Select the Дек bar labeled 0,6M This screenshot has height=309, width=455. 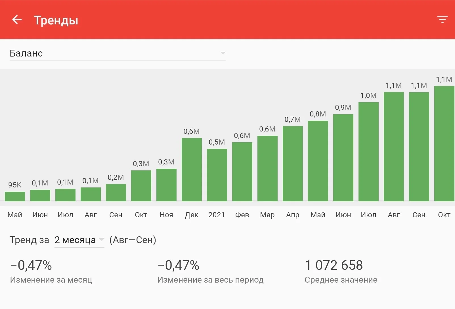192,170
